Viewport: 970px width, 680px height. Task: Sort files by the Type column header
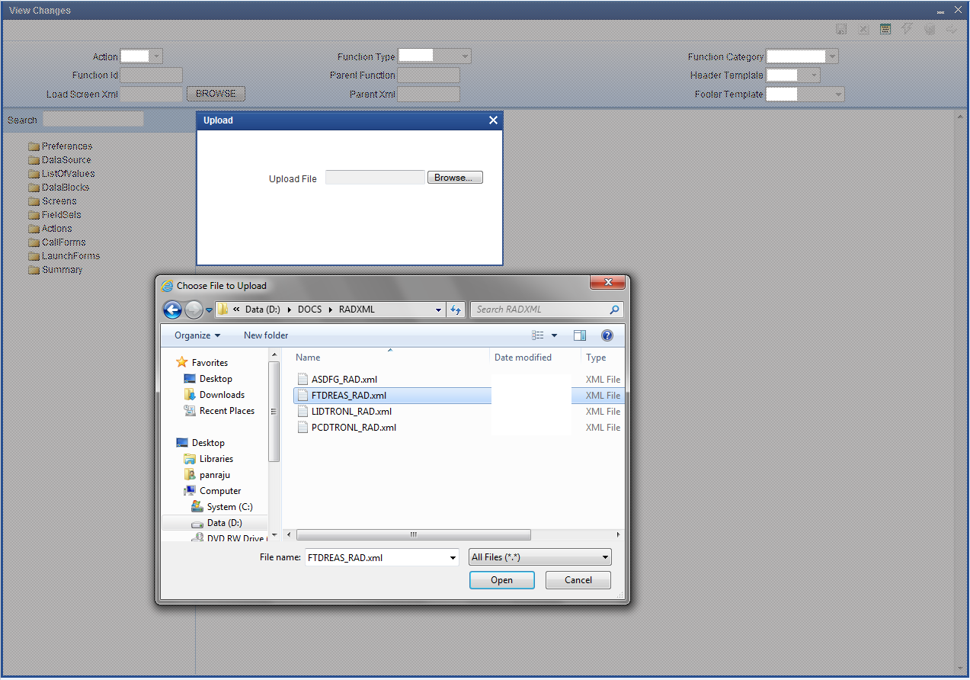point(597,358)
